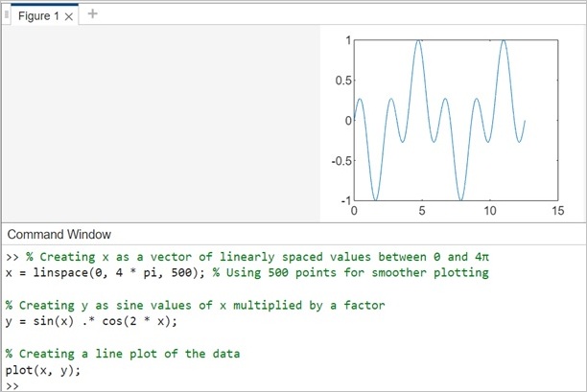The width and height of the screenshot is (587, 392).
Task: Click the y-axis tick label 0.5
Action: [x=340, y=81]
